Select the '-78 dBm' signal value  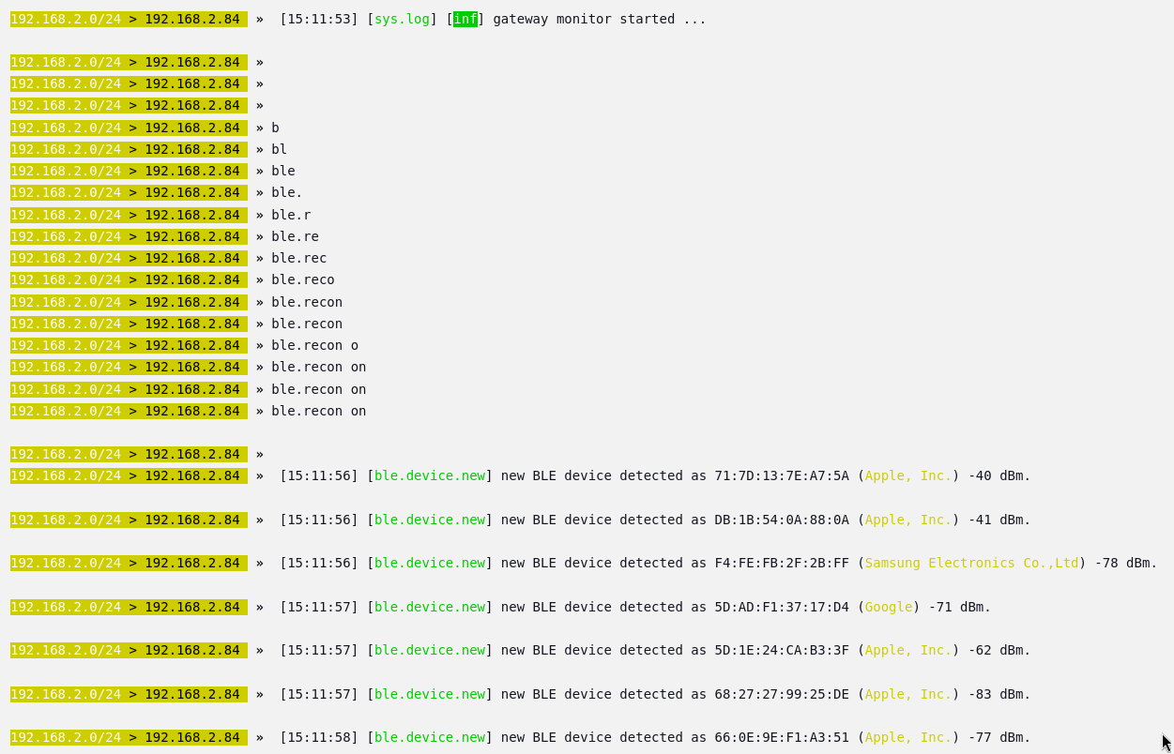point(1124,563)
